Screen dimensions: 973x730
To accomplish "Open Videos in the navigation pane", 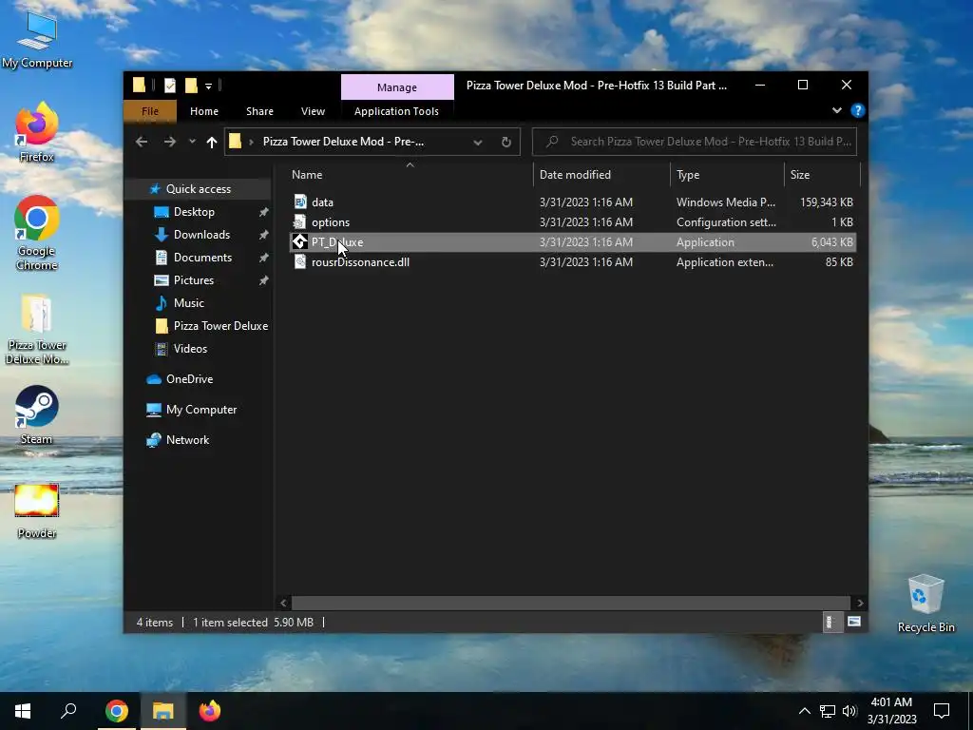I will point(190,349).
